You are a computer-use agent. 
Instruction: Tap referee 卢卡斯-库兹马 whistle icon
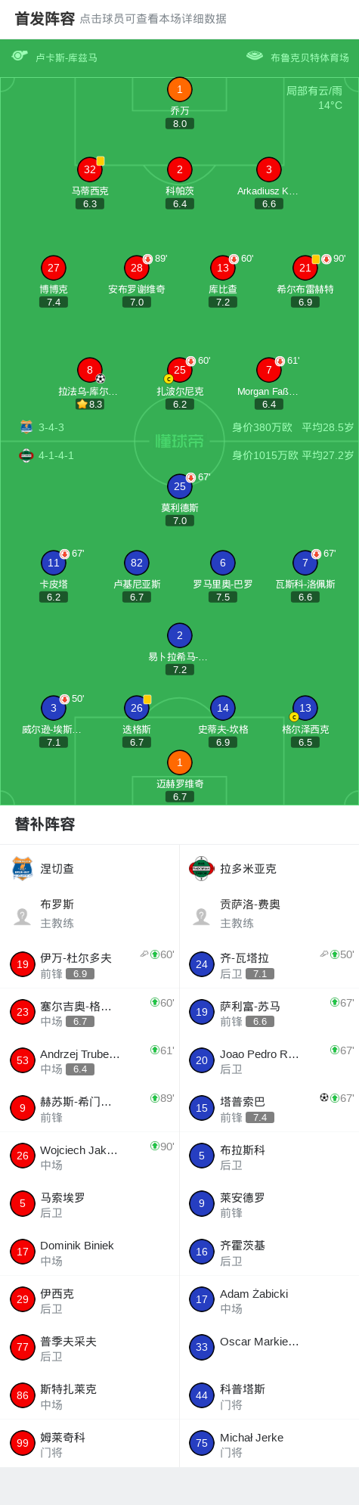coord(20,56)
